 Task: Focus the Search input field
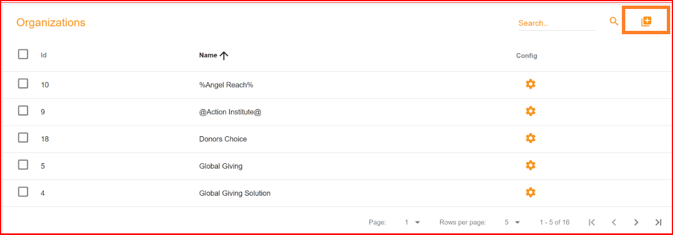point(557,23)
